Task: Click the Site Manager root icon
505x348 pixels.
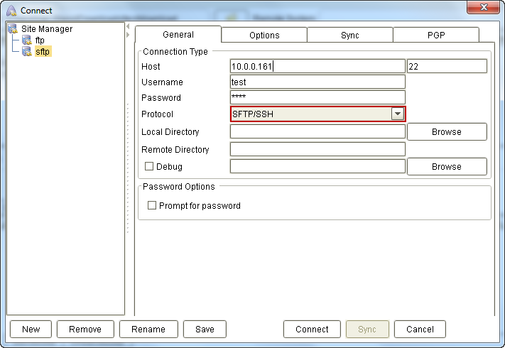Action: click(x=13, y=29)
